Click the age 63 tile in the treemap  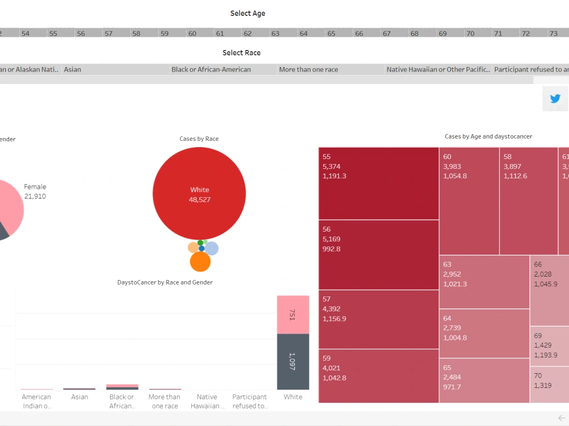click(x=484, y=281)
